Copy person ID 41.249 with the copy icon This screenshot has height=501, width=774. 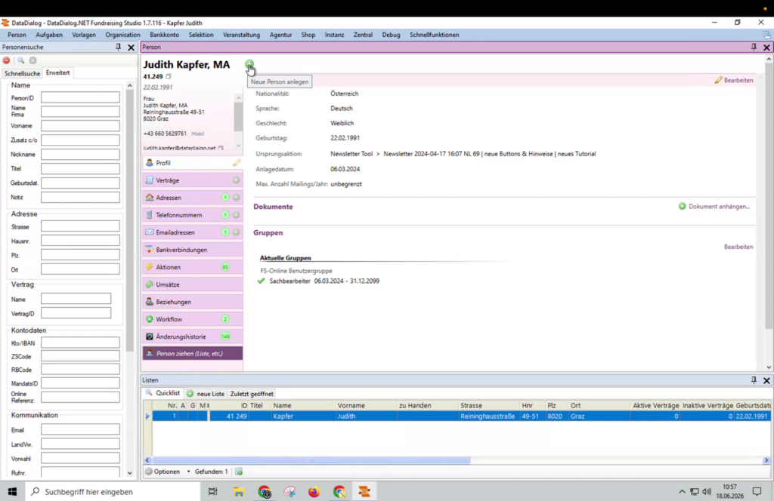[x=169, y=76]
